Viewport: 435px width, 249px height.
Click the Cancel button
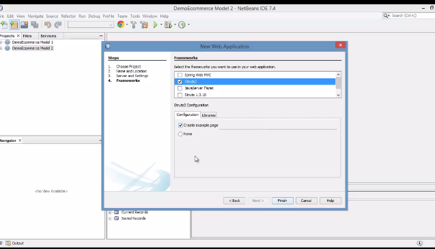pos(306,201)
